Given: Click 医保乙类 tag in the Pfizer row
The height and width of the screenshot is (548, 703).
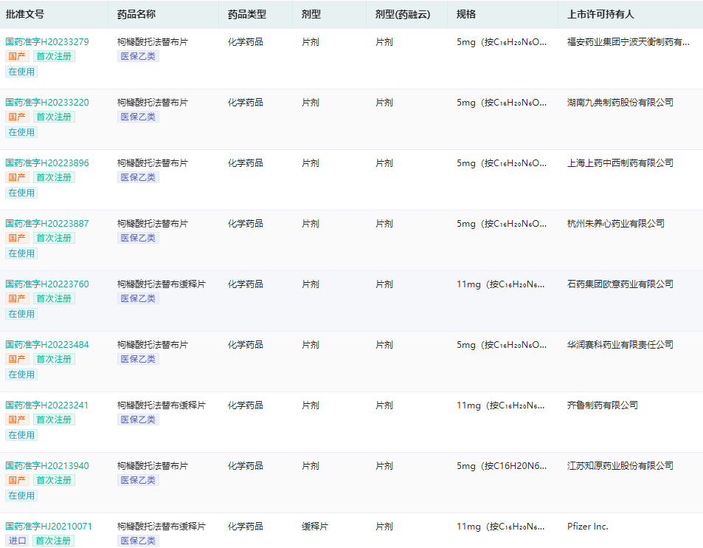Looking at the screenshot, I should pyautogui.click(x=138, y=541).
